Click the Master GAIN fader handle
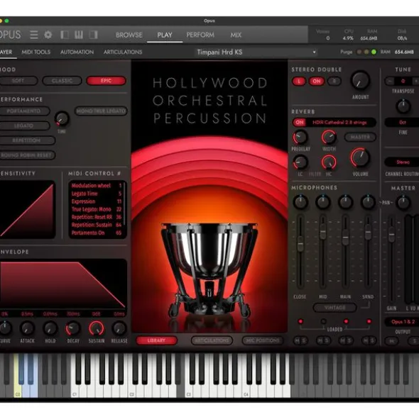The width and height of the screenshot is (419, 419). pyautogui.click(x=391, y=235)
